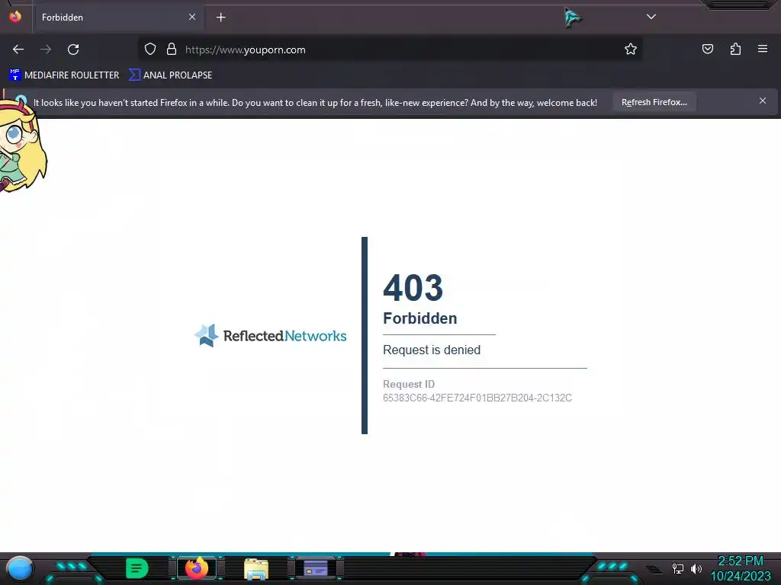Click the Request ID value 65383C66-42FE724F01BB27B204-2C132C
781x585 pixels.
pyautogui.click(x=477, y=398)
